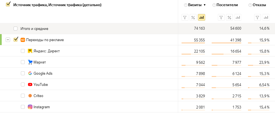The image size is (275, 113).
Task: Toggle the header select-all checkbox
Action: (x=8, y=4)
